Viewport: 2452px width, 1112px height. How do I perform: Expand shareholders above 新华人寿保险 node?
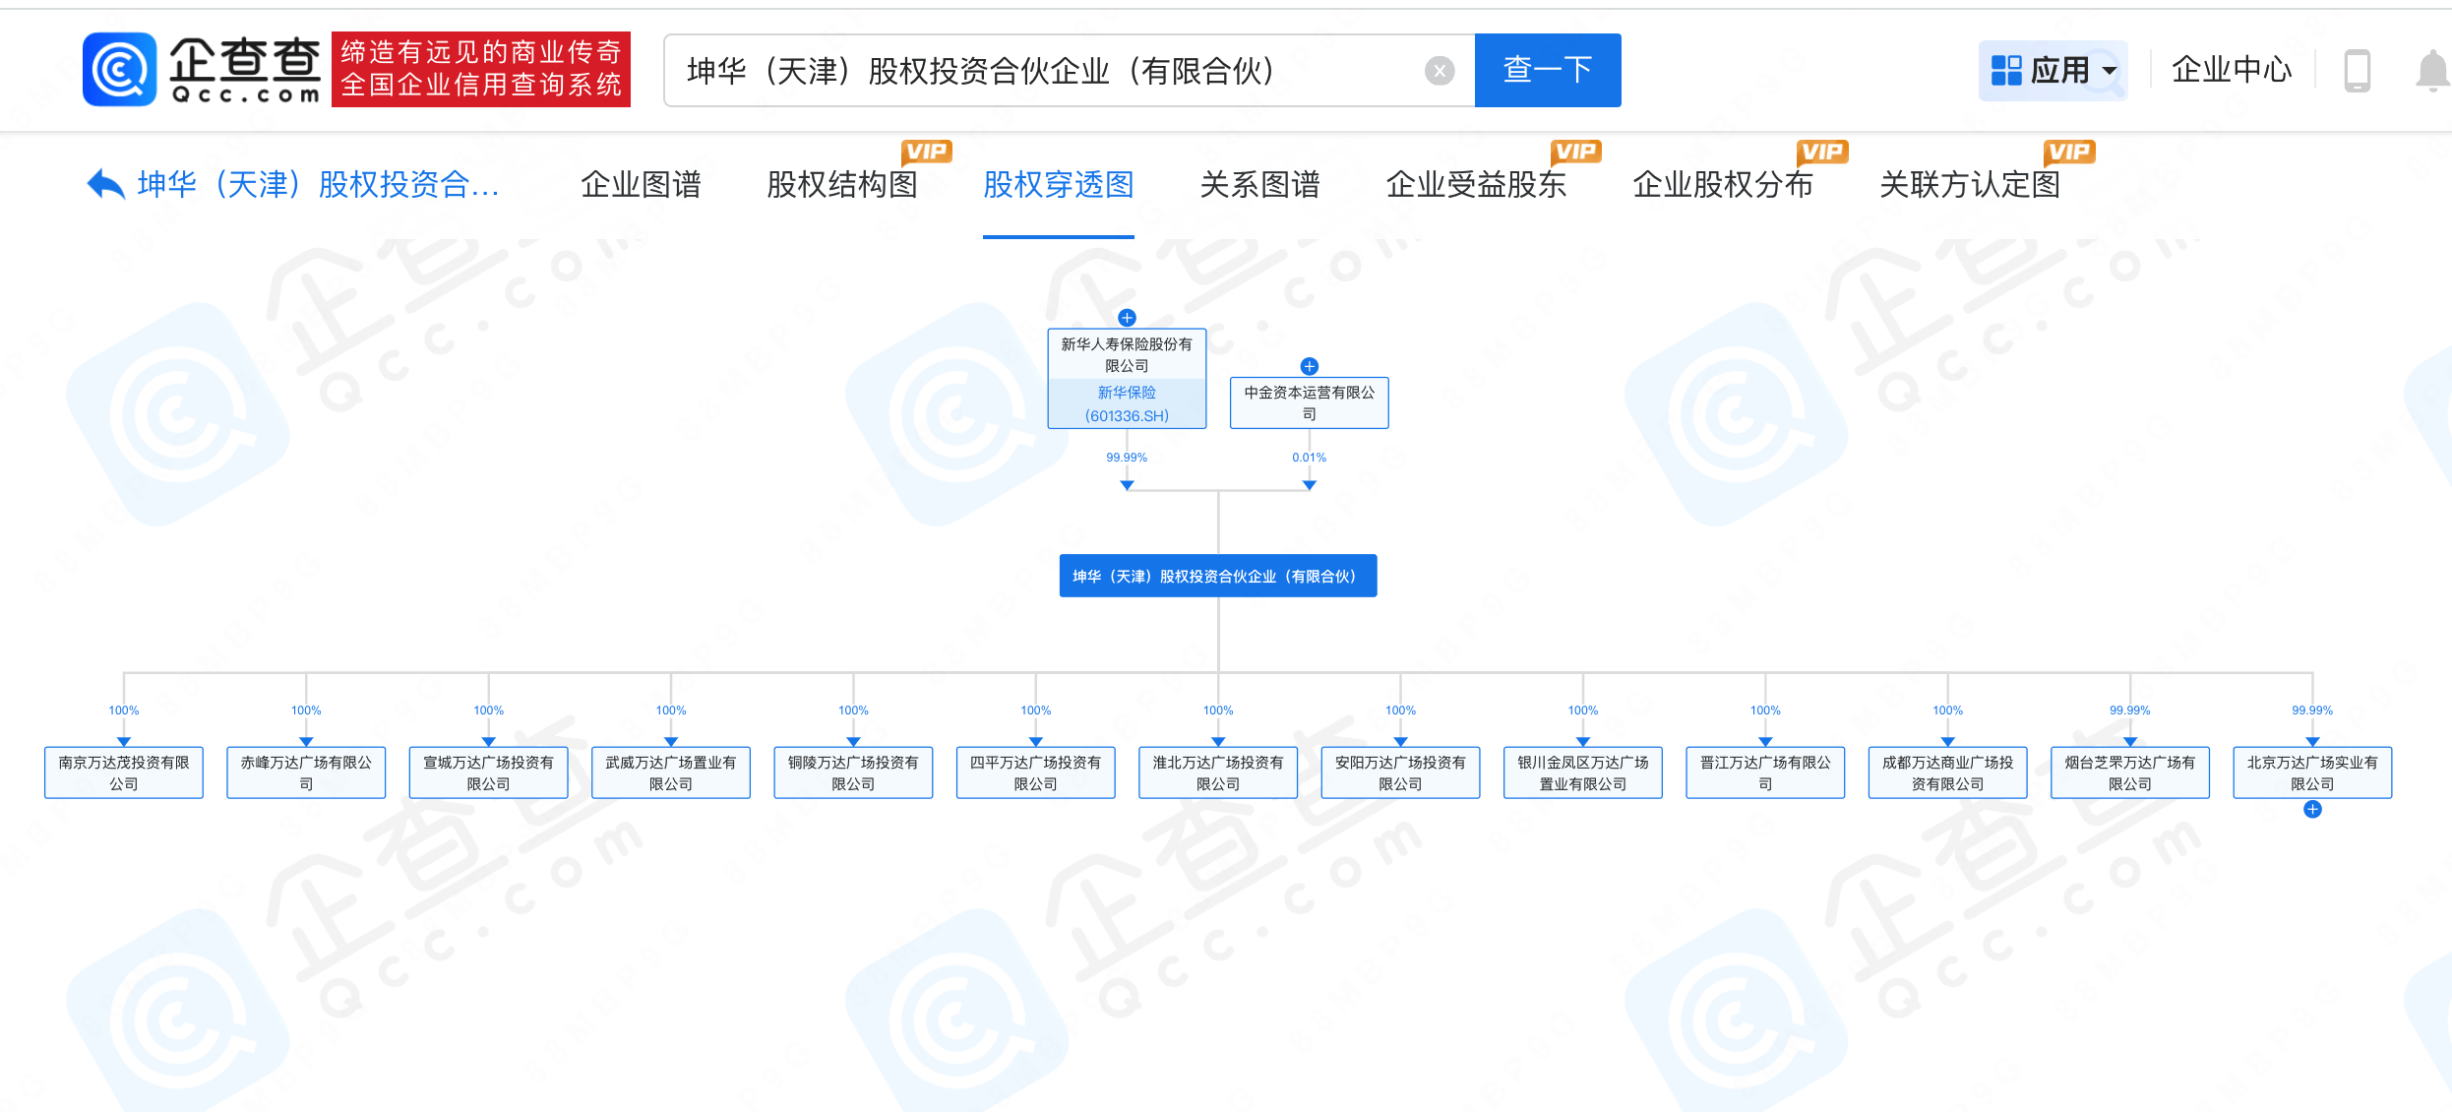pyautogui.click(x=1127, y=318)
